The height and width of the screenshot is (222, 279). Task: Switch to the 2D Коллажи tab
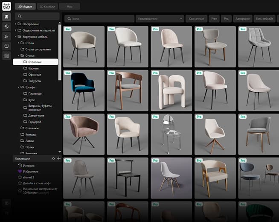click(47, 6)
